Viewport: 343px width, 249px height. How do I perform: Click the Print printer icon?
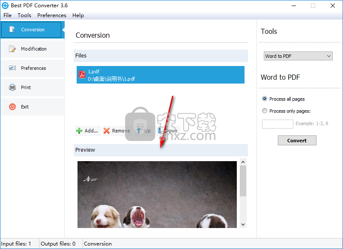pos(12,87)
